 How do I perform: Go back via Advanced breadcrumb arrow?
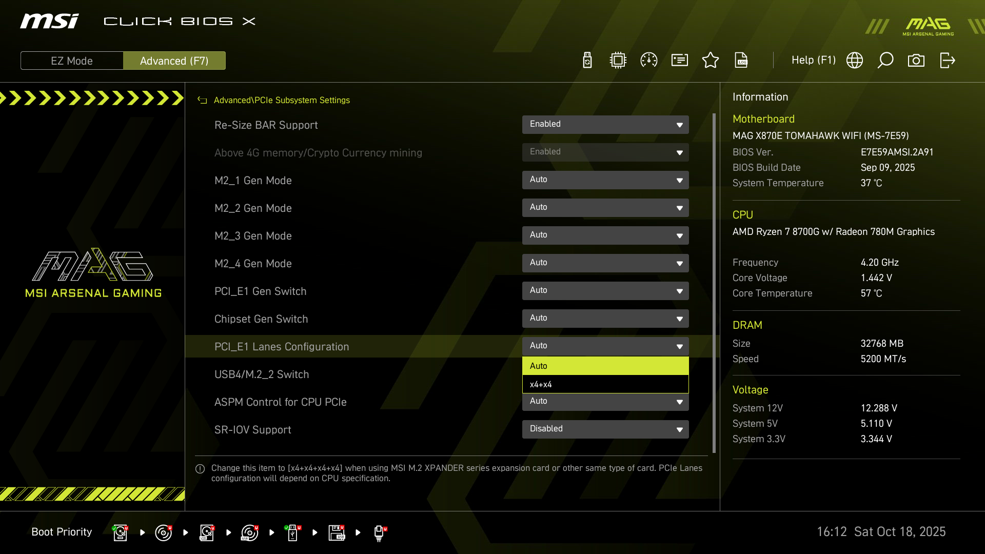point(202,101)
